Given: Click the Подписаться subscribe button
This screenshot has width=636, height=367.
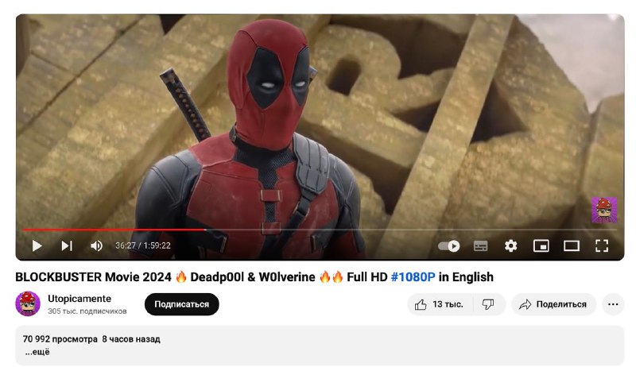Looking at the screenshot, I should pos(182,304).
